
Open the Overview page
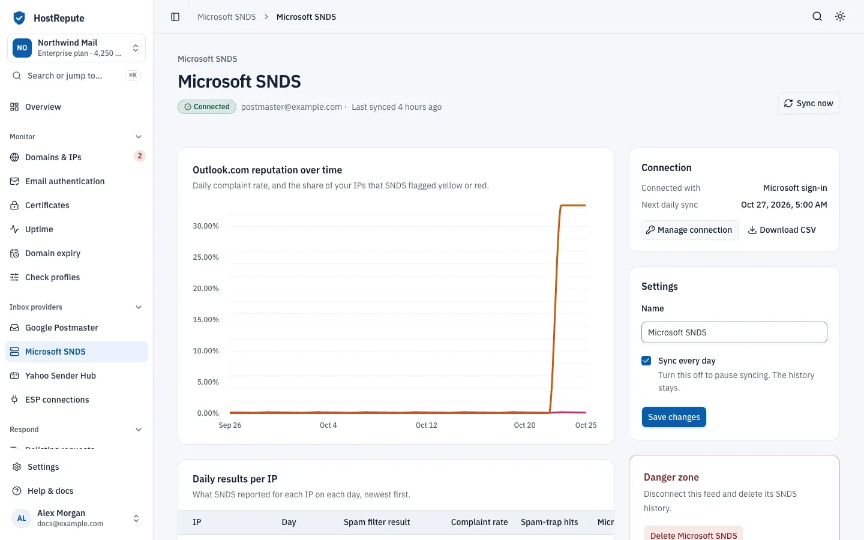coord(76,107)
